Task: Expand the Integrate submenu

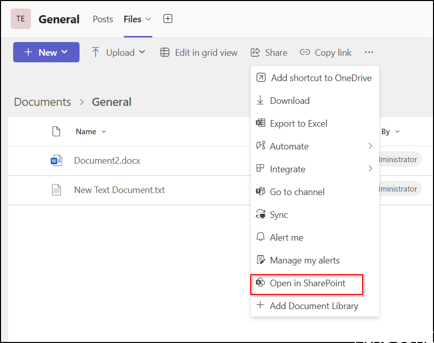Action: (x=314, y=169)
